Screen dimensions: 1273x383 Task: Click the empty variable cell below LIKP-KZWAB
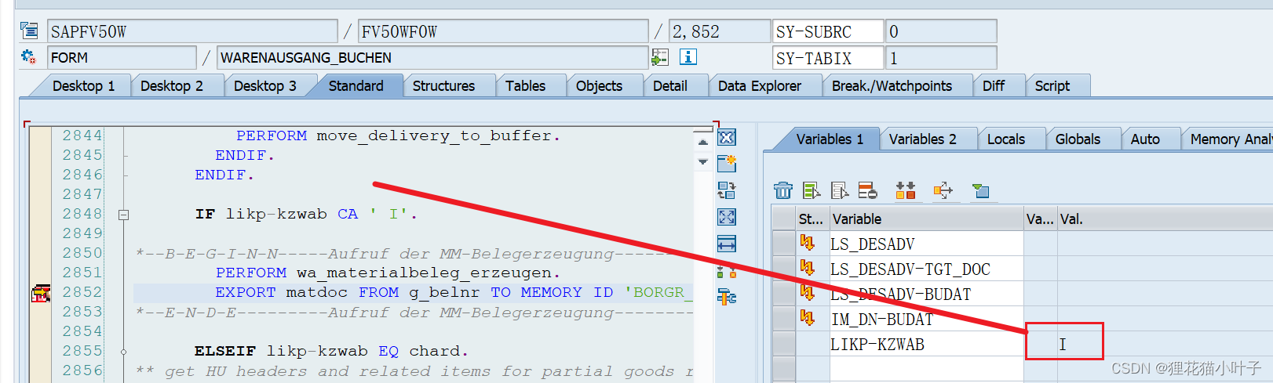(x=927, y=369)
